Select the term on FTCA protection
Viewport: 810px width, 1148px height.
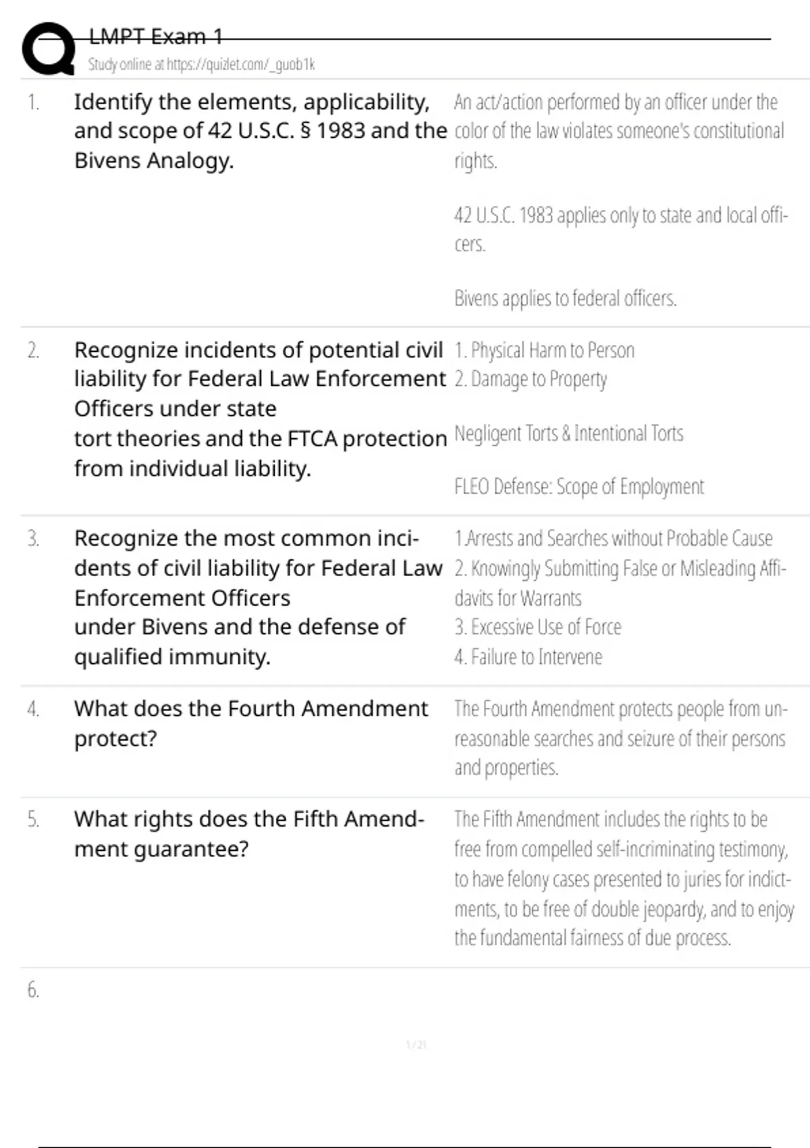260,409
